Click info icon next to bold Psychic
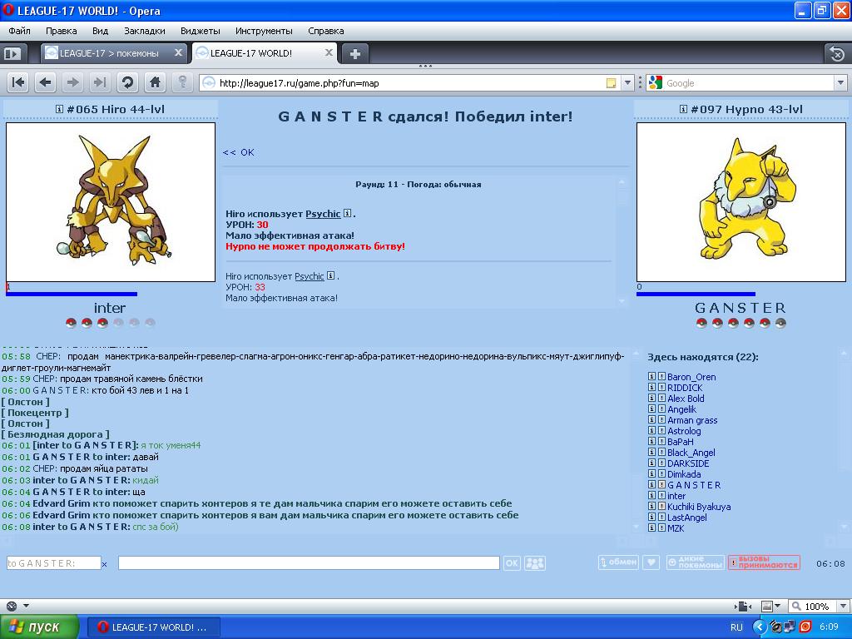852x639 pixels. tap(347, 214)
